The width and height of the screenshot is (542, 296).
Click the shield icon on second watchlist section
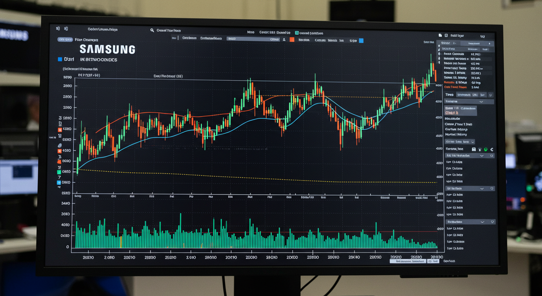[x=492, y=189]
